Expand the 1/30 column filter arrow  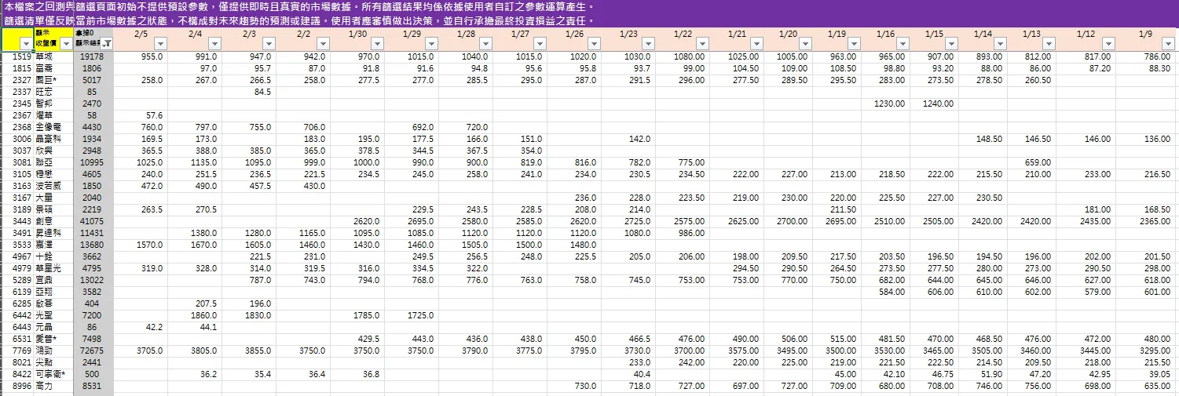point(376,45)
